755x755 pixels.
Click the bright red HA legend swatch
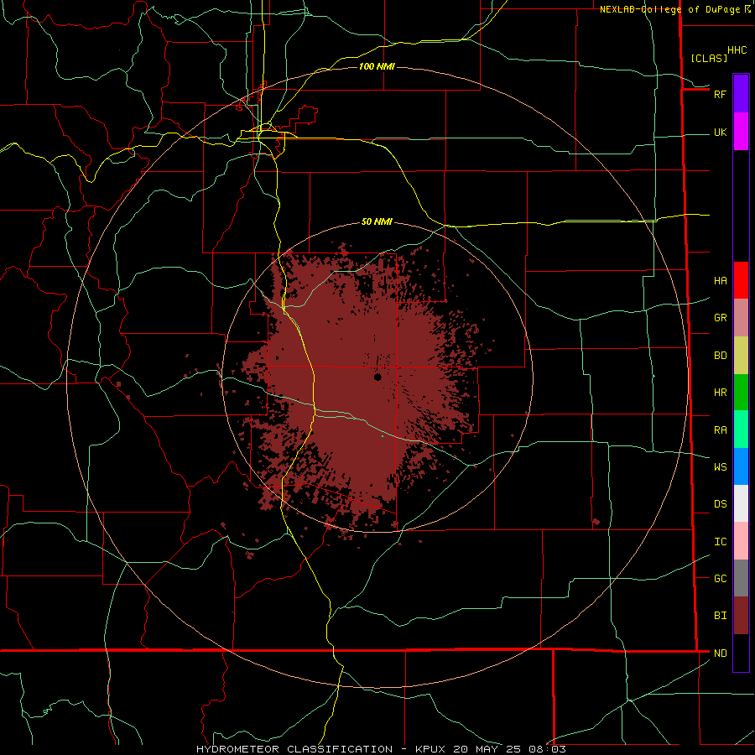pyautogui.click(x=741, y=280)
